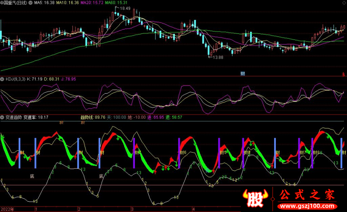This screenshot has height=212, width=347.
Task: Click the 2022年 date axis label
Action: [7, 209]
